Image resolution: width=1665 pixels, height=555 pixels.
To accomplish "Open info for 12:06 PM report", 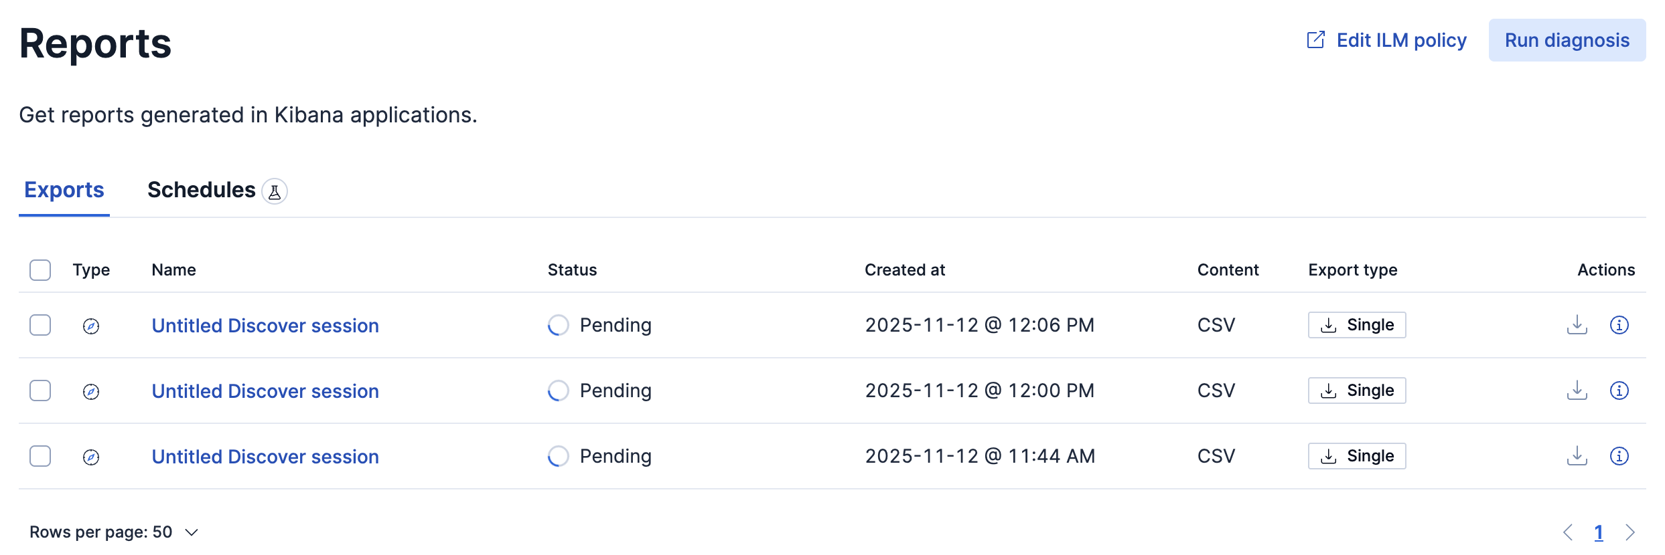I will tap(1619, 325).
